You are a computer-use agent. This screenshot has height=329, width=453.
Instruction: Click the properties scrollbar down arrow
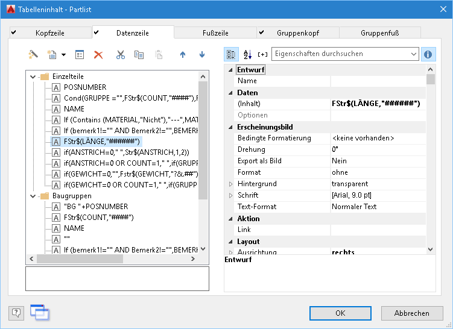point(431,249)
